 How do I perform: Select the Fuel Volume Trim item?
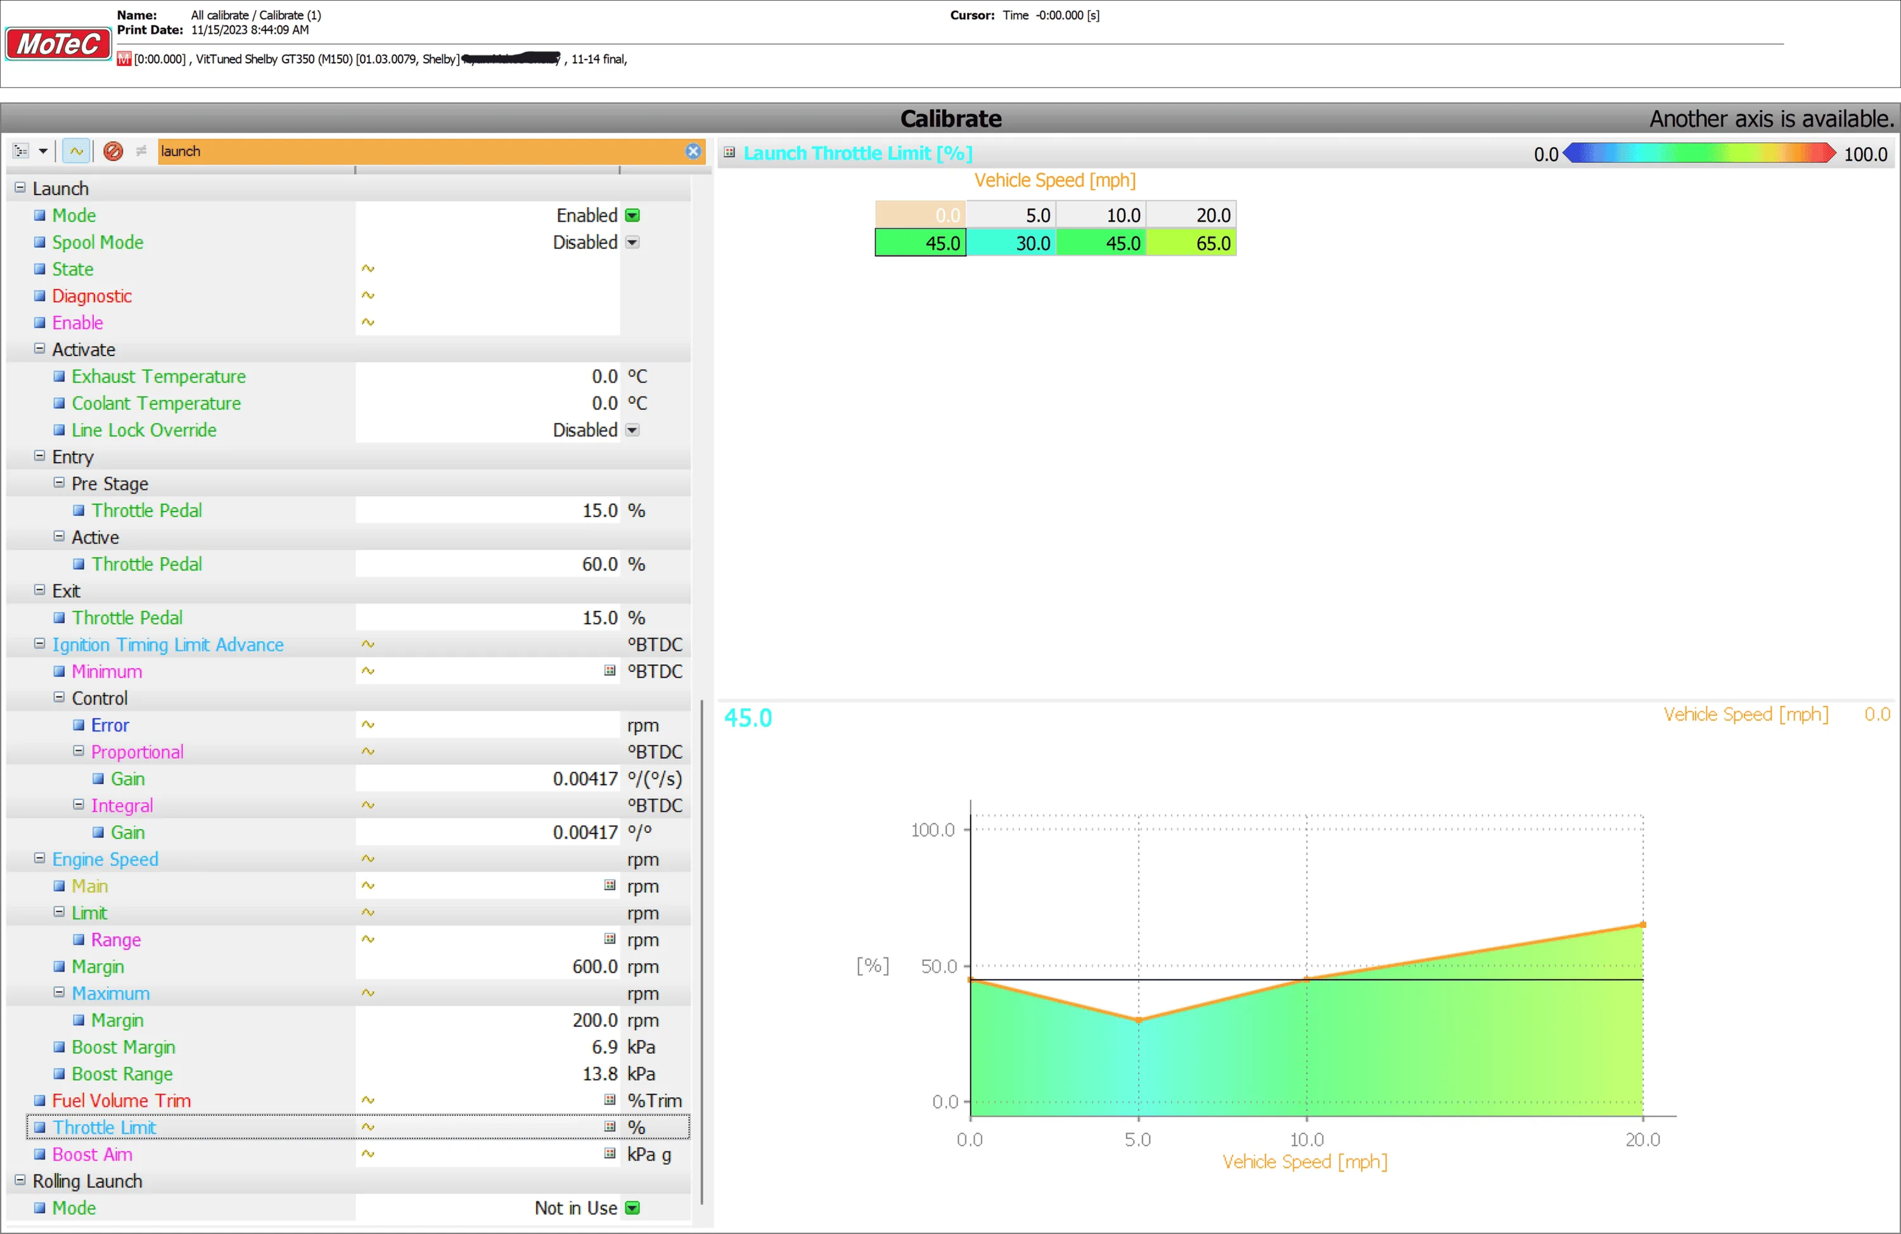pyautogui.click(x=122, y=1101)
